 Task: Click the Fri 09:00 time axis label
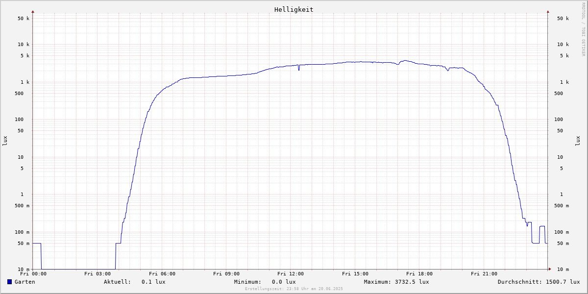point(226,274)
